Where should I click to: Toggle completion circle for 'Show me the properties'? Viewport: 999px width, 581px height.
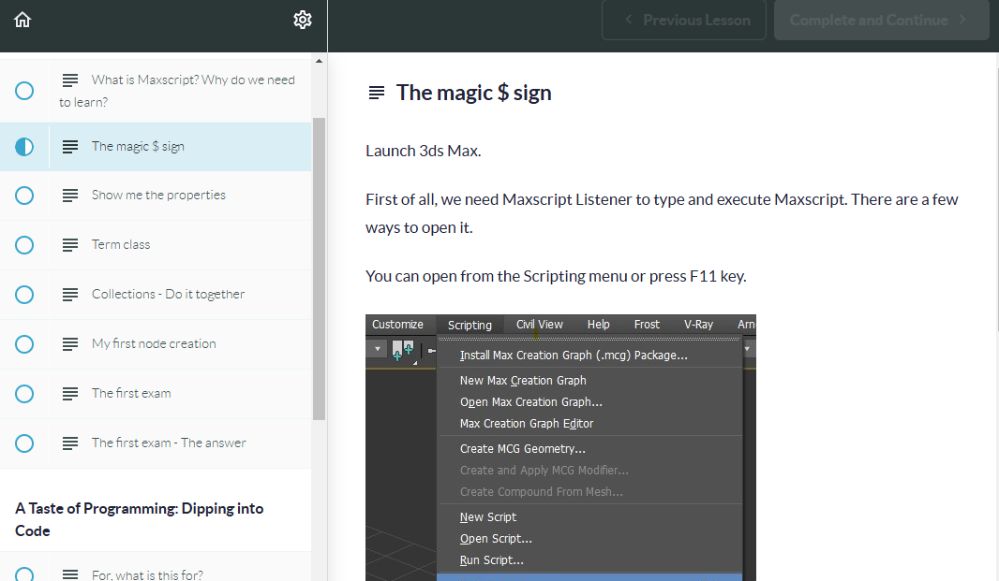click(24, 196)
